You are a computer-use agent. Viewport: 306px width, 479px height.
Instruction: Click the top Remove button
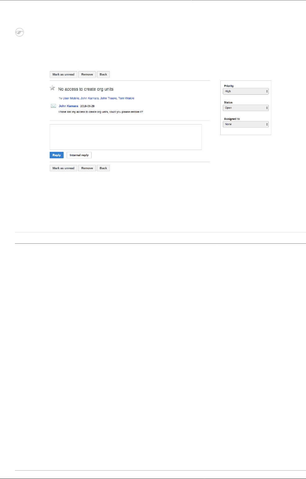pyautogui.click(x=87, y=75)
